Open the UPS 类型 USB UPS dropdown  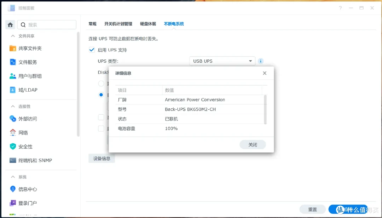click(222, 61)
